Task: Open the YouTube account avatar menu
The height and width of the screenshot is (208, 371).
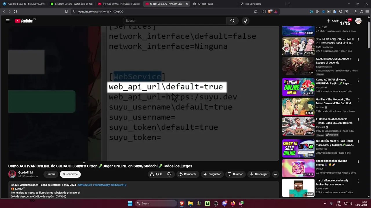Action: (x=359, y=21)
